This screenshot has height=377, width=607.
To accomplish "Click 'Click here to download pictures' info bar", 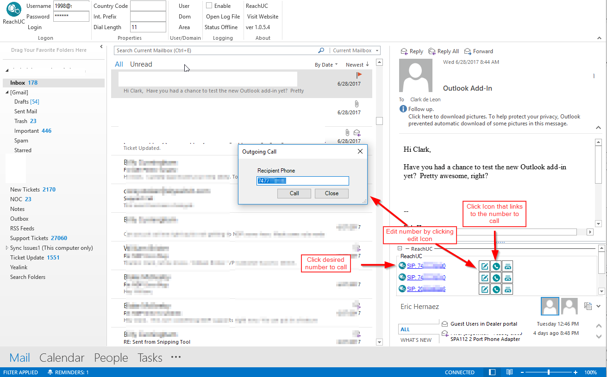I will coord(494,120).
